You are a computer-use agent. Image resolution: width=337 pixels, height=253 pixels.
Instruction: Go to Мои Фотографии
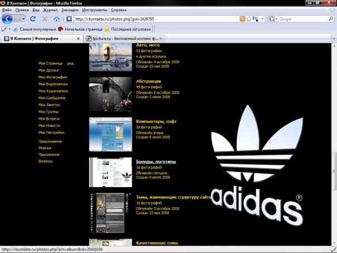(52, 77)
